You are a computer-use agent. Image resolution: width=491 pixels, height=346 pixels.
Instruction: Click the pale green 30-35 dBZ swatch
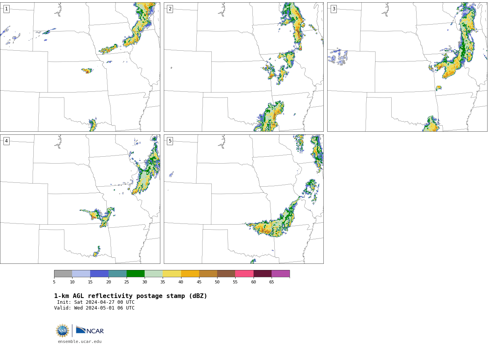tap(154, 274)
